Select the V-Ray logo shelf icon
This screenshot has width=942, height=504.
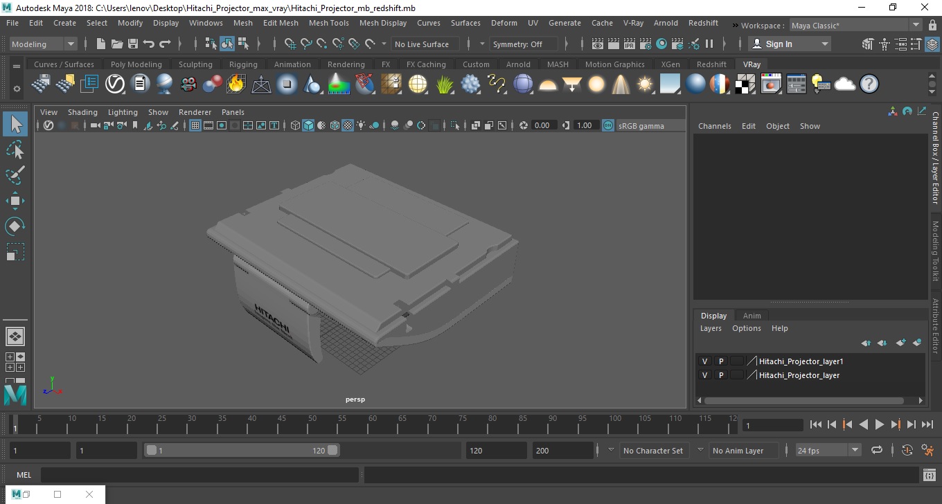coord(115,84)
